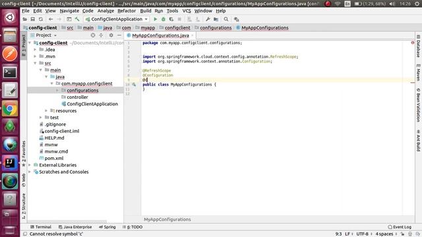Open Project panel gear settings

click(111, 35)
